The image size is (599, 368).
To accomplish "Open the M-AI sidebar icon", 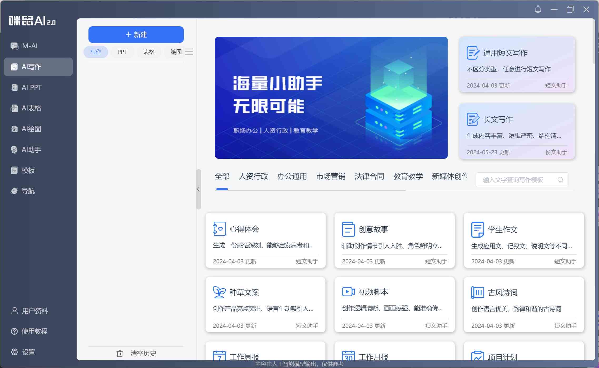I will tap(14, 46).
